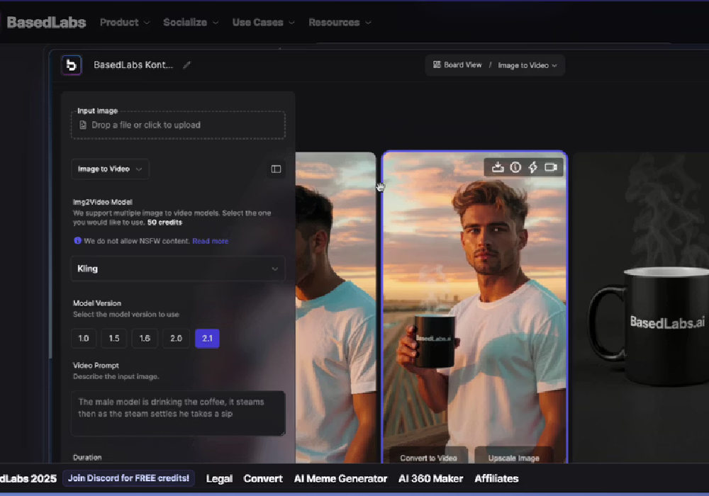
Task: Select model version 1.0
Action: (83, 339)
